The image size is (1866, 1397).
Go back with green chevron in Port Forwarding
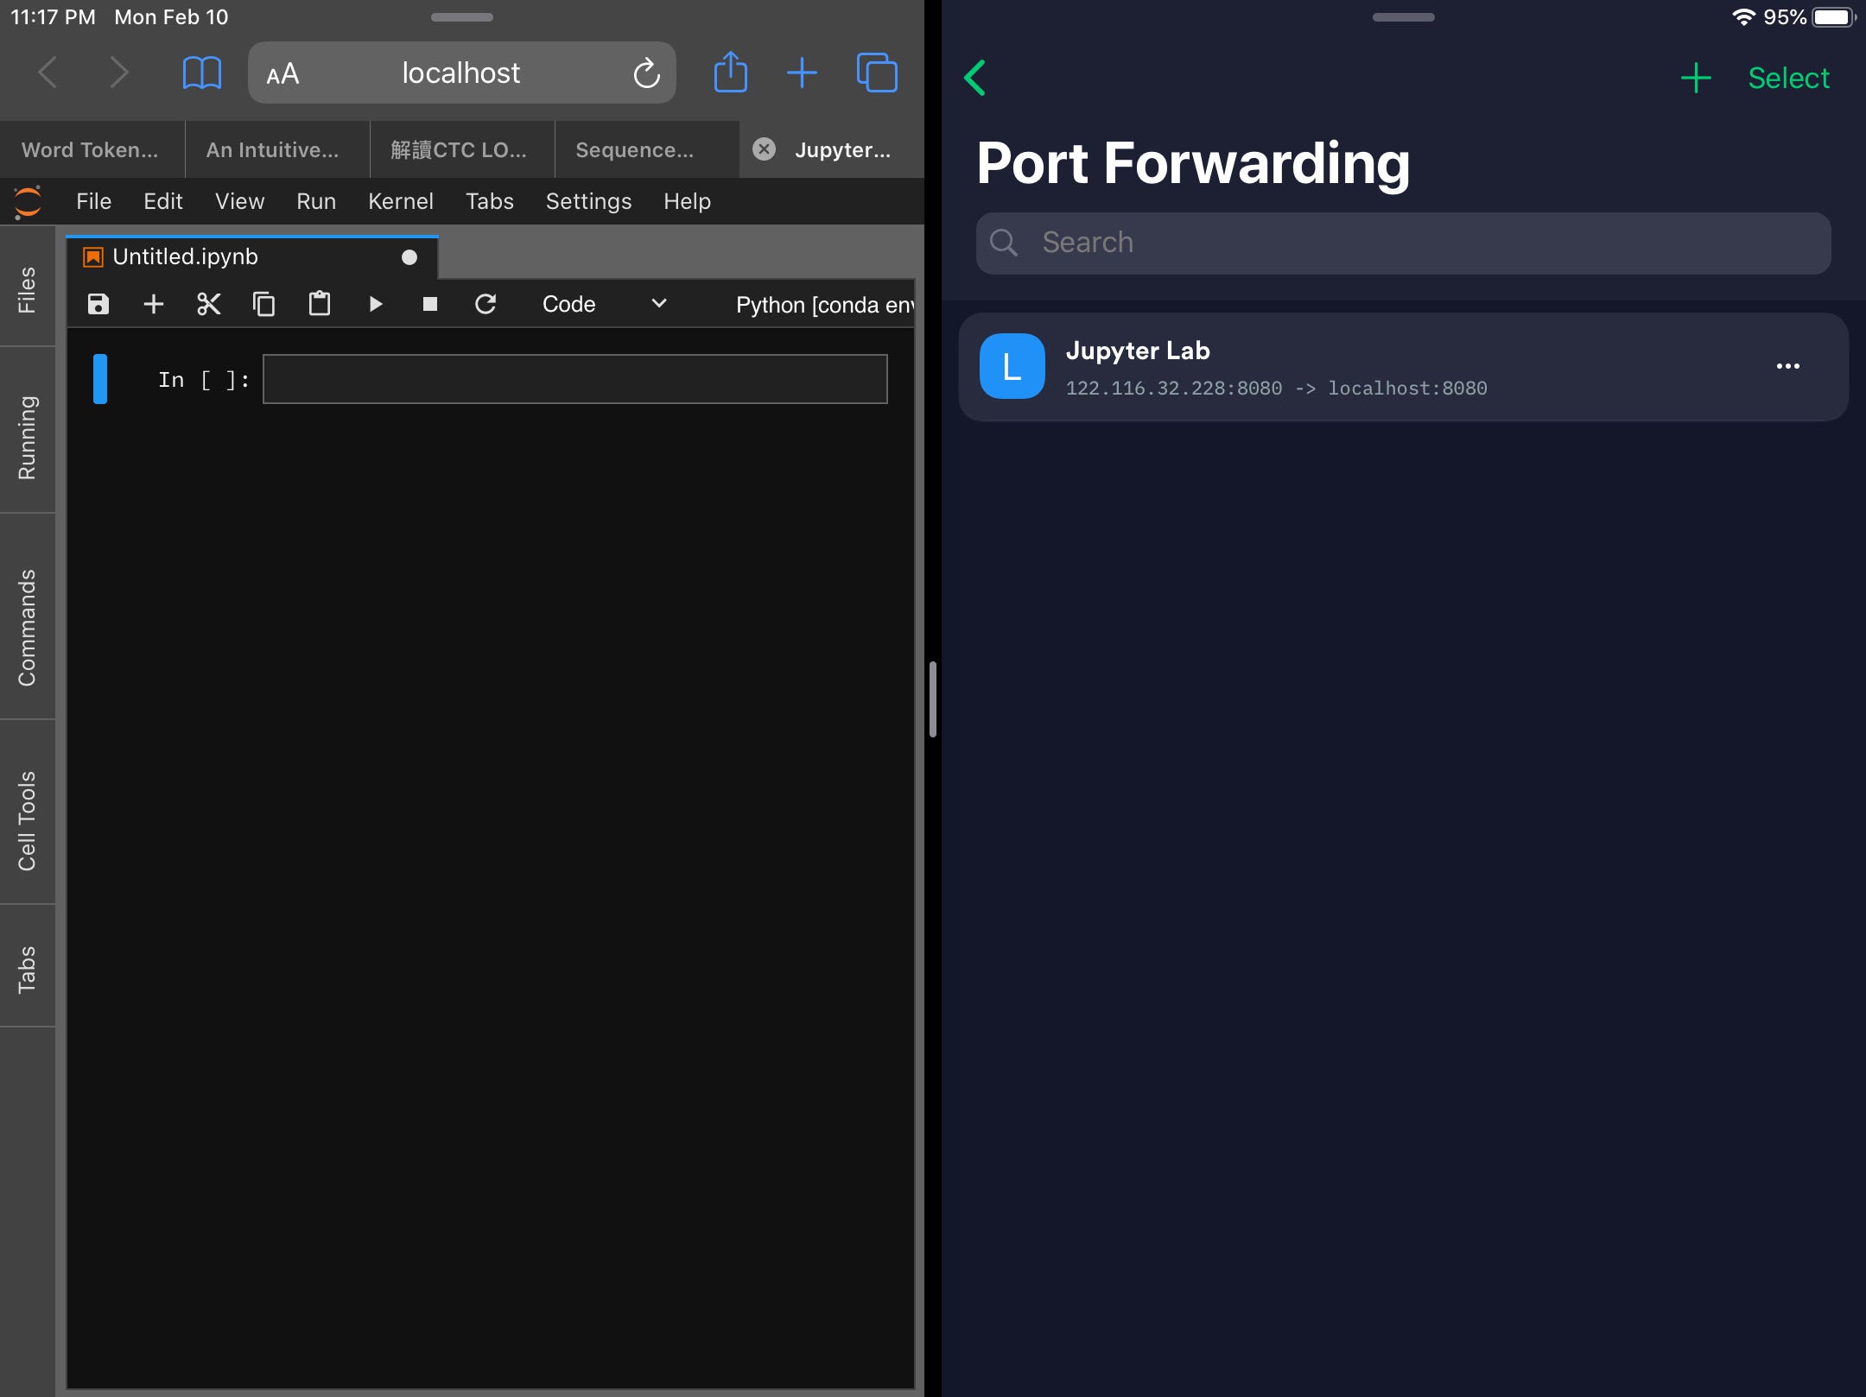[x=975, y=78]
